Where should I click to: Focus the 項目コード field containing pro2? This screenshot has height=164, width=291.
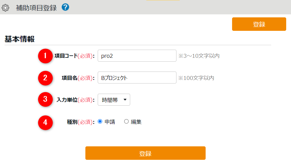coord(137,56)
